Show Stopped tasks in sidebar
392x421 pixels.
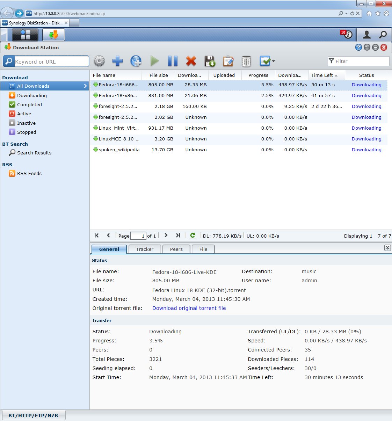tap(27, 132)
